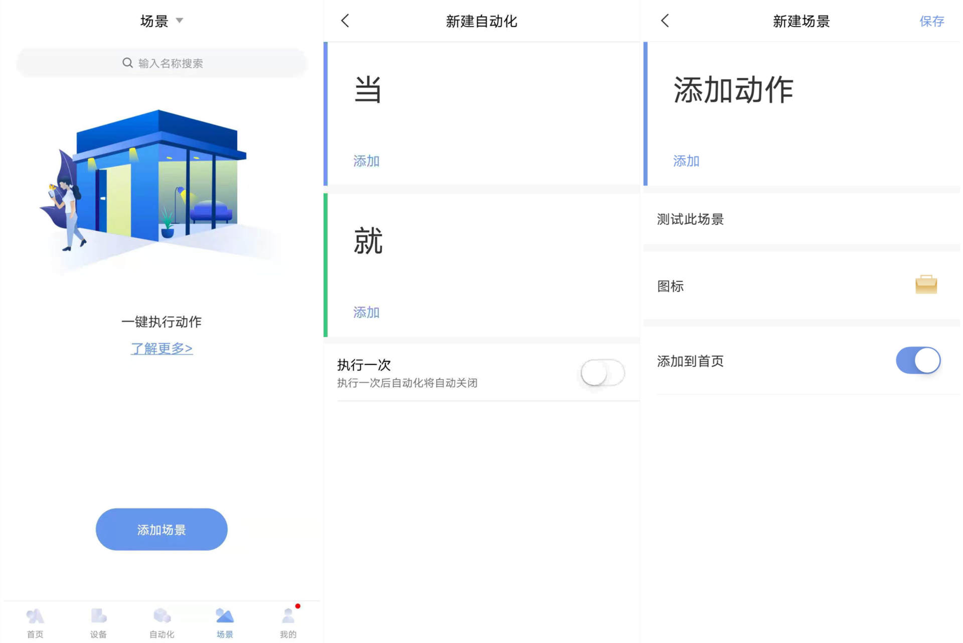Add an action under 就 section

pos(366,312)
